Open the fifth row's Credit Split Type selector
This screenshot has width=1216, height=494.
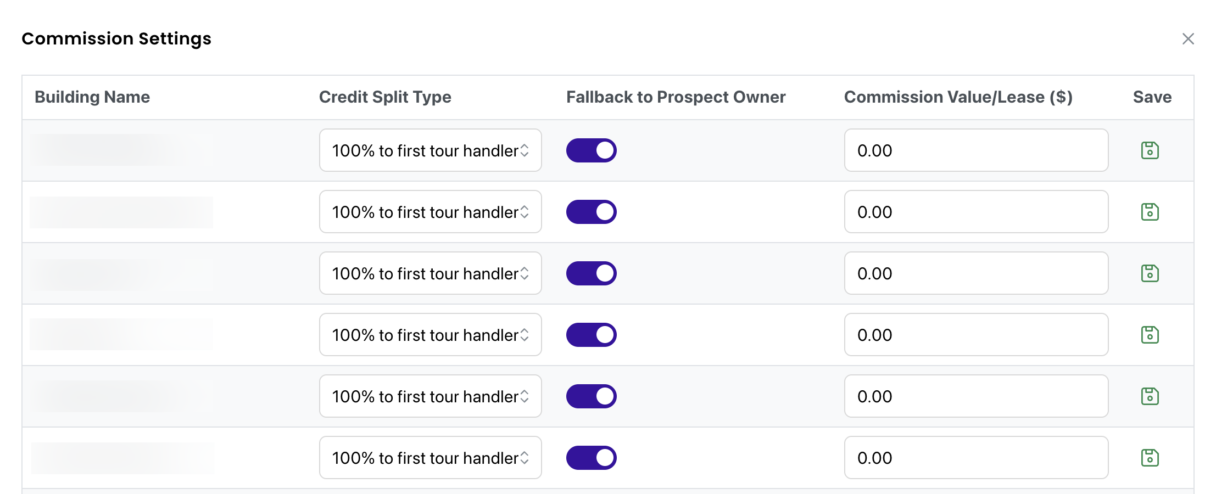431,396
